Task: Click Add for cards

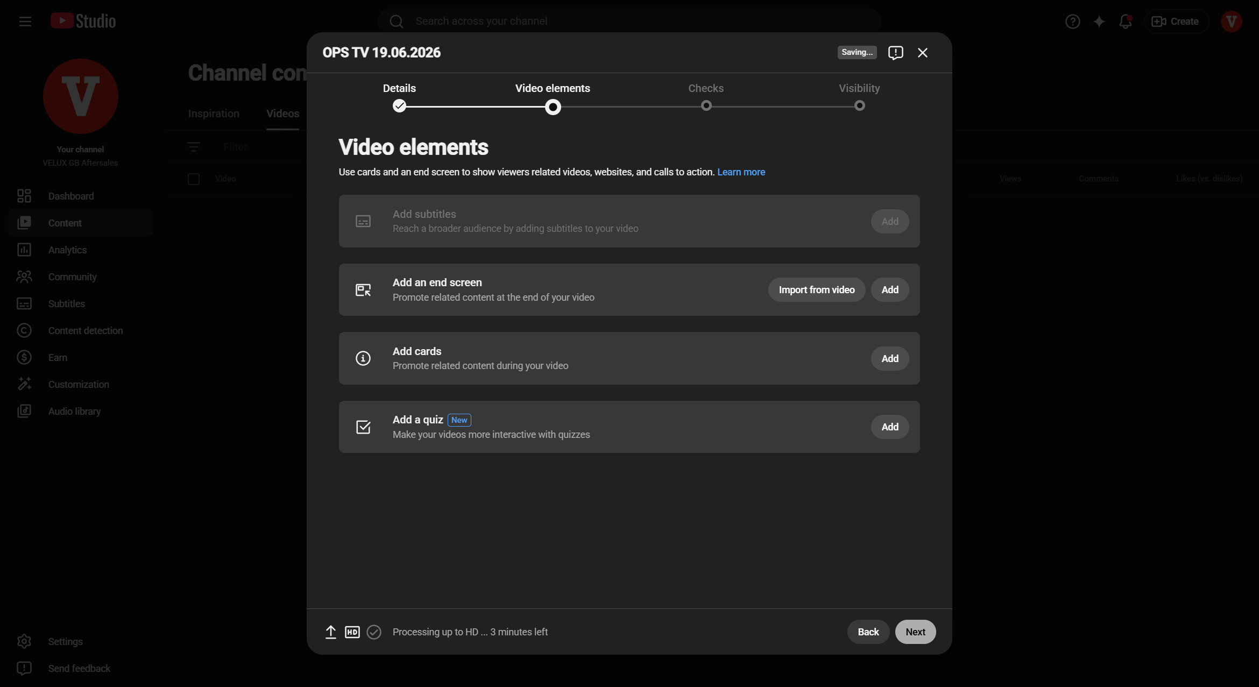Action: (x=890, y=358)
